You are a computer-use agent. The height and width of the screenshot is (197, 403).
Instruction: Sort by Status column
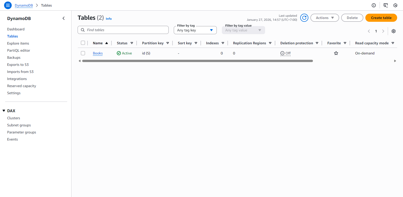(x=132, y=43)
